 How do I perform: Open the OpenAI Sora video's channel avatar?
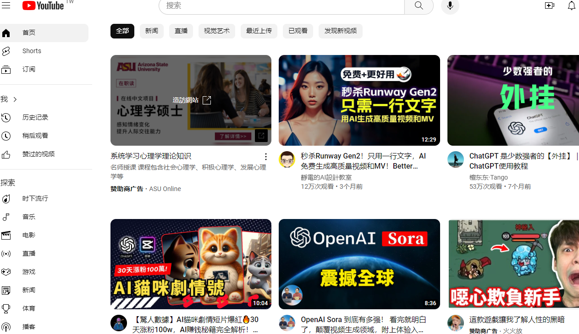pos(287,323)
